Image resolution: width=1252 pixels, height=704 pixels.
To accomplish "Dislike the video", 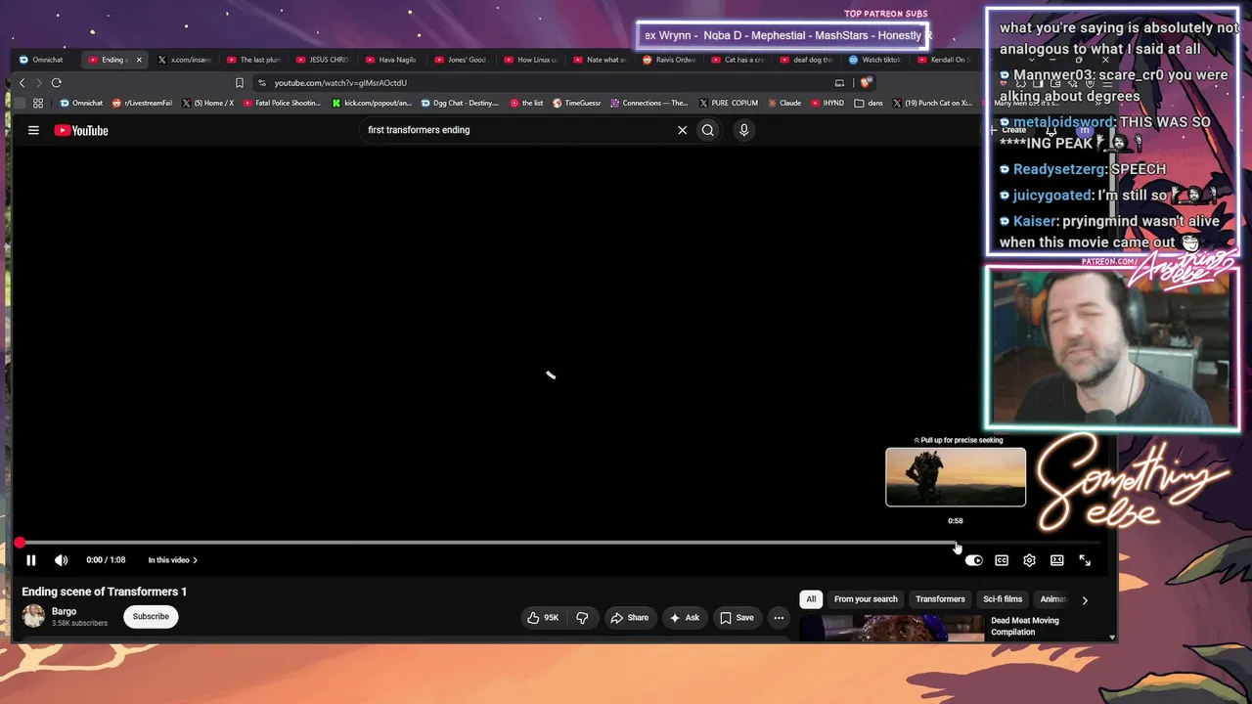I will (x=582, y=618).
